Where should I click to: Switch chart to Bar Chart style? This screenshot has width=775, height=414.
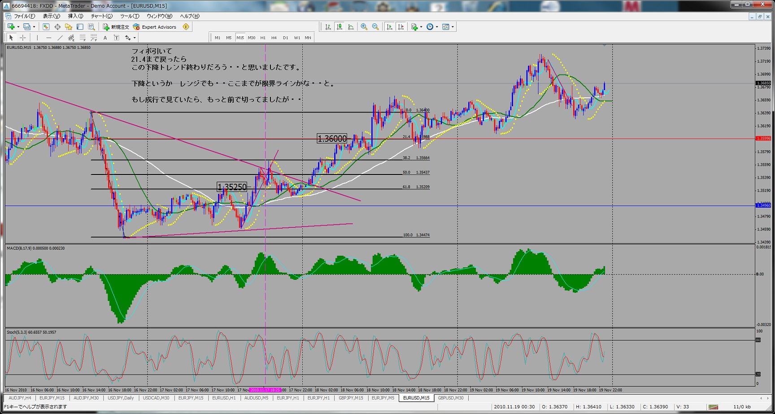pyautogui.click(x=328, y=27)
